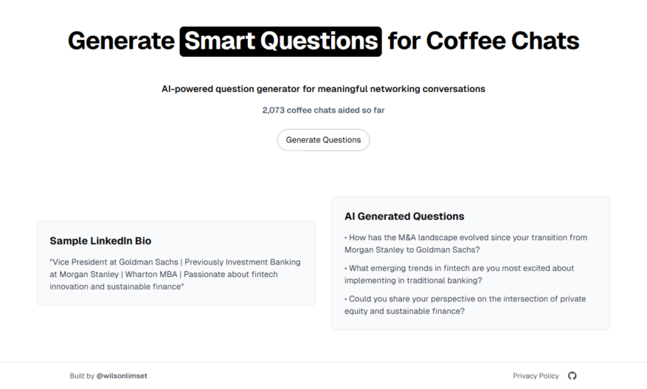
Task: Click the Built by footer text
Action: (x=82, y=376)
